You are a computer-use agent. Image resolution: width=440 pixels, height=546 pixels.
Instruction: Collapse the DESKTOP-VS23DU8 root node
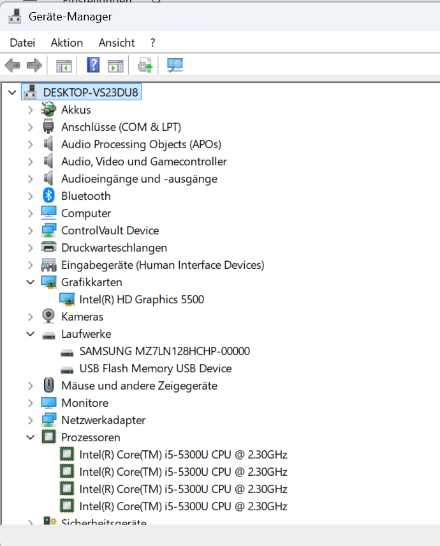(12, 92)
